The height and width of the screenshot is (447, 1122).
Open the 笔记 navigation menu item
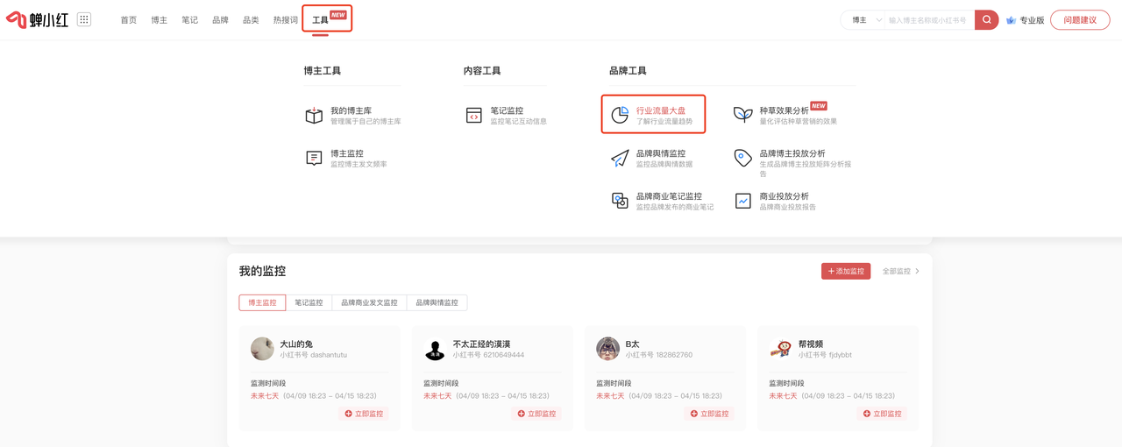[190, 20]
